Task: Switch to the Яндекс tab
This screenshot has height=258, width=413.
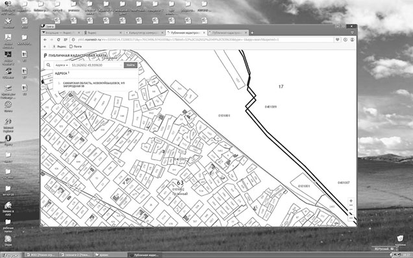Action: click(x=102, y=32)
